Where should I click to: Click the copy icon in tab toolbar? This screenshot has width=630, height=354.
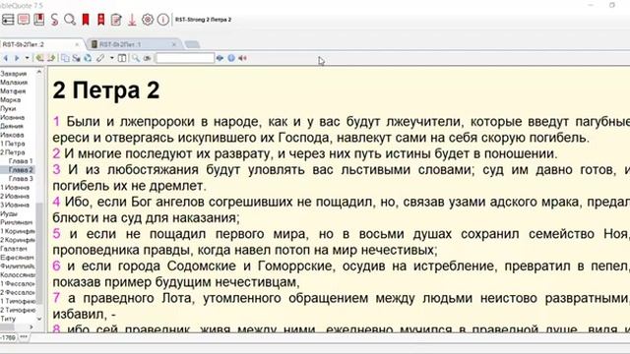65,58
